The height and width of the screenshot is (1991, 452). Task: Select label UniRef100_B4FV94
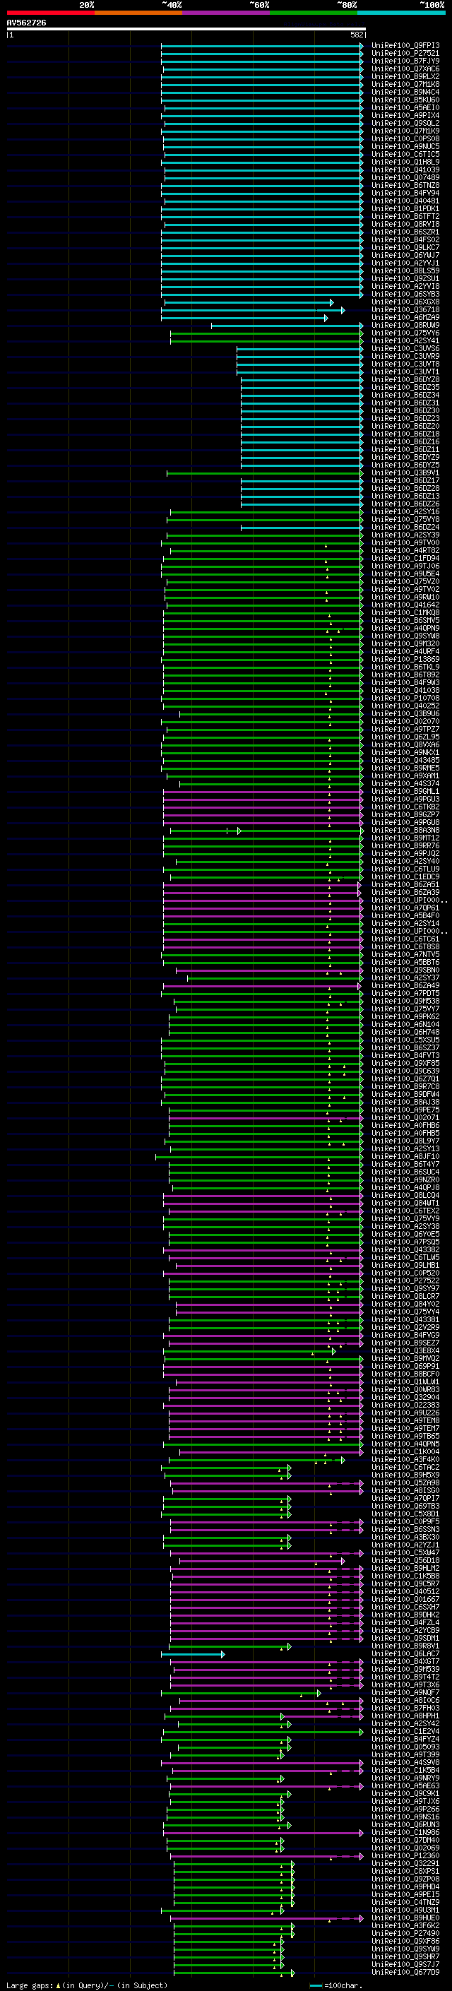tap(405, 194)
